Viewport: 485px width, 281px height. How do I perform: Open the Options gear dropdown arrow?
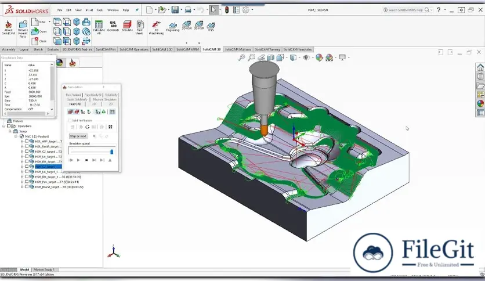[252, 10]
